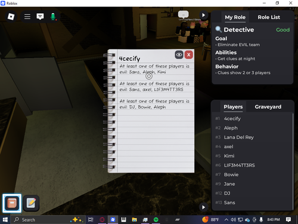
Task: Open the pictures app taskbar icon
Action: tap(145, 220)
